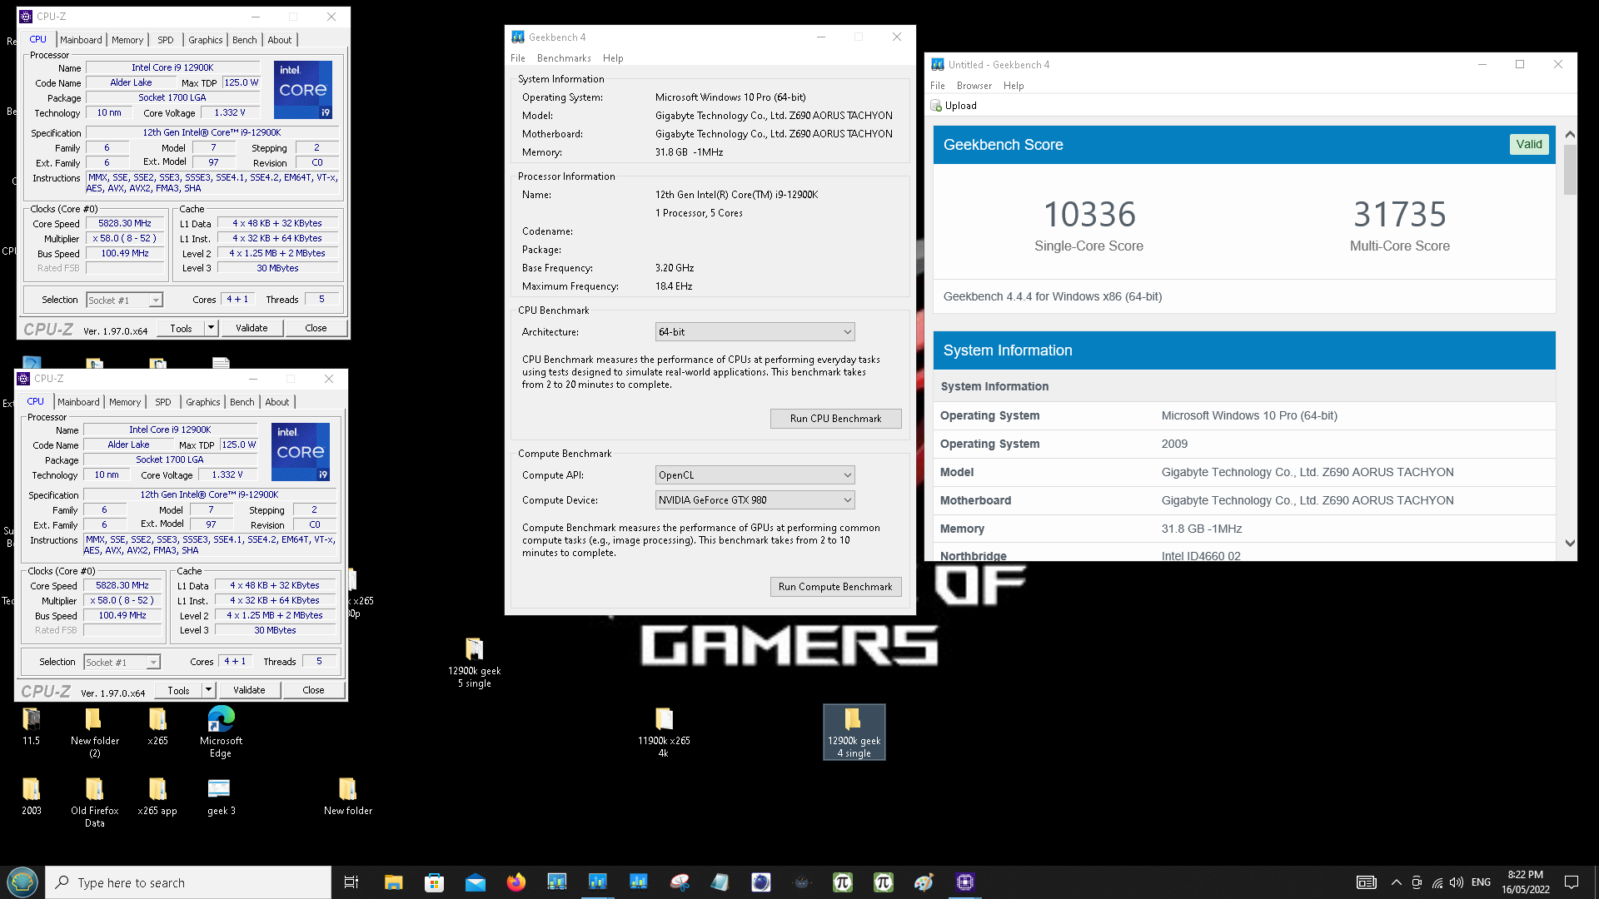The image size is (1599, 899).
Task: Select the 'New folder' desktop icon
Action: 347,797
